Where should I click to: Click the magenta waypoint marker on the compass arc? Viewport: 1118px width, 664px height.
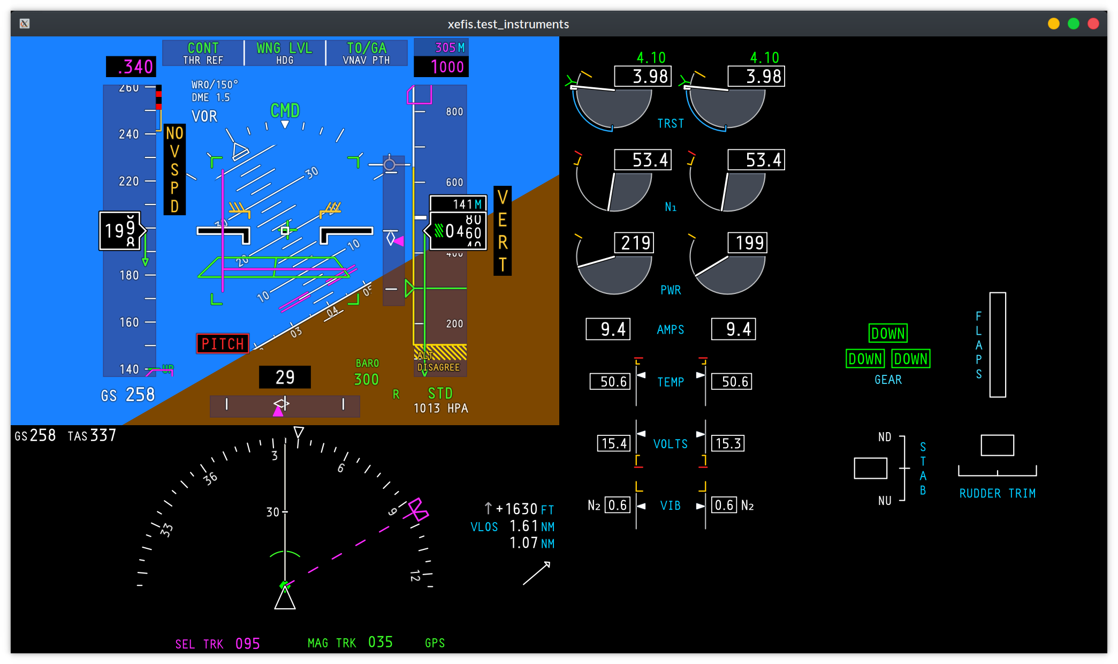(x=417, y=509)
